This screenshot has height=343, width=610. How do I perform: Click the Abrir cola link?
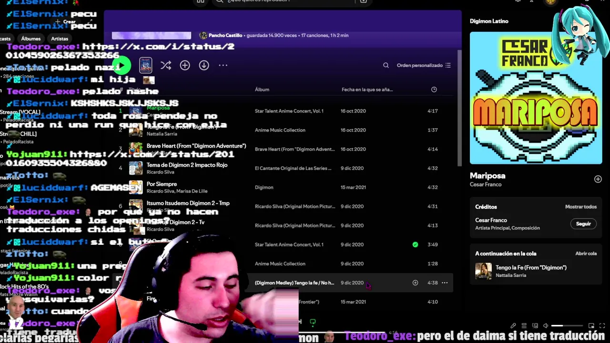click(586, 253)
